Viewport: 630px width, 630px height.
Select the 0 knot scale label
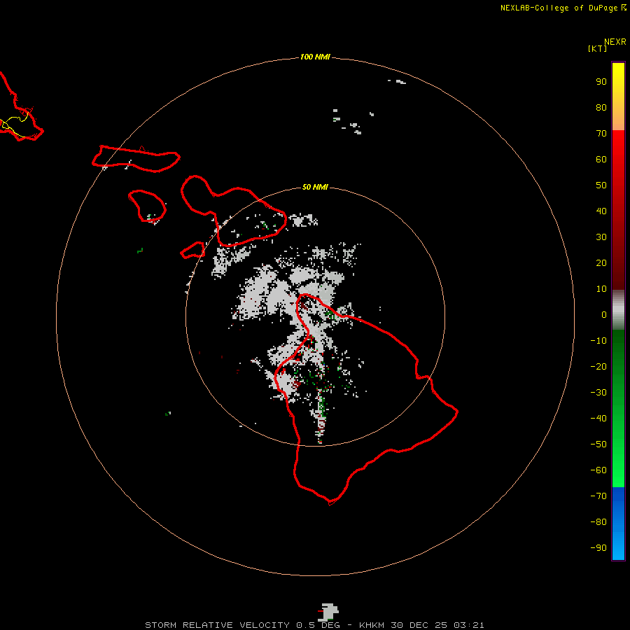click(604, 314)
